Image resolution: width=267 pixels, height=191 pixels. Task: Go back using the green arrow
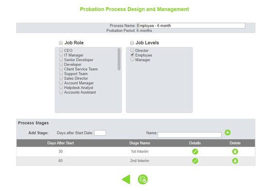click(x=126, y=179)
